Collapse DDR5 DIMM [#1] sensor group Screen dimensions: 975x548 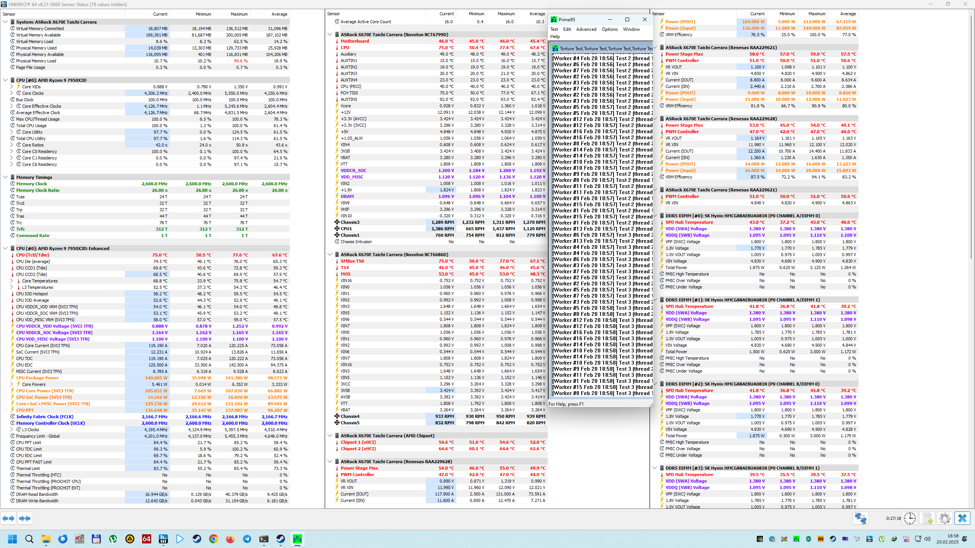coord(655,300)
